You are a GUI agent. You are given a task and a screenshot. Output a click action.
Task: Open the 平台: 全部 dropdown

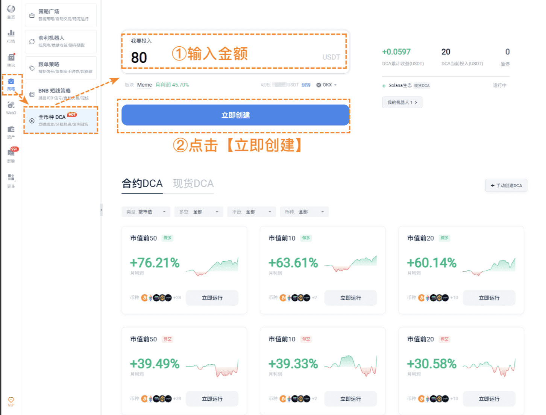pyautogui.click(x=252, y=212)
